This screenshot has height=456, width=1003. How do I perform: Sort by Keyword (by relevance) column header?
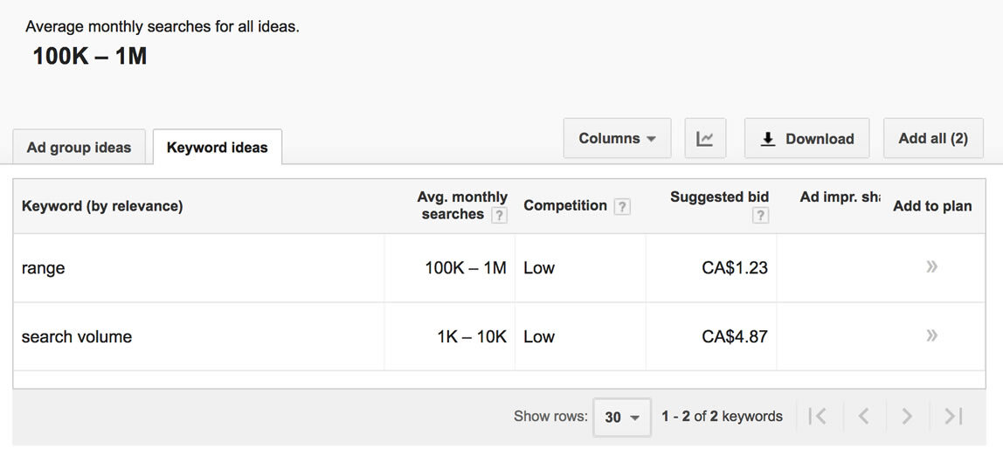pos(102,206)
